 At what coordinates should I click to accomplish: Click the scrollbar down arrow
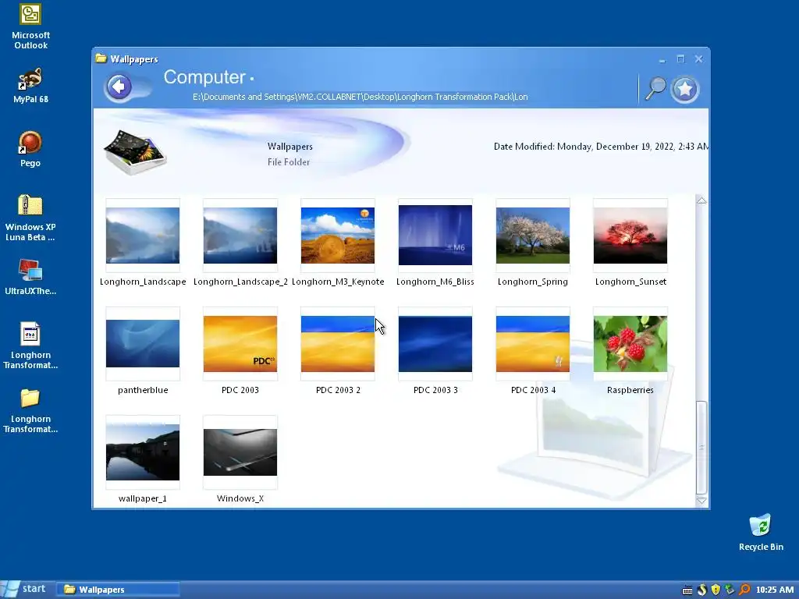(701, 501)
